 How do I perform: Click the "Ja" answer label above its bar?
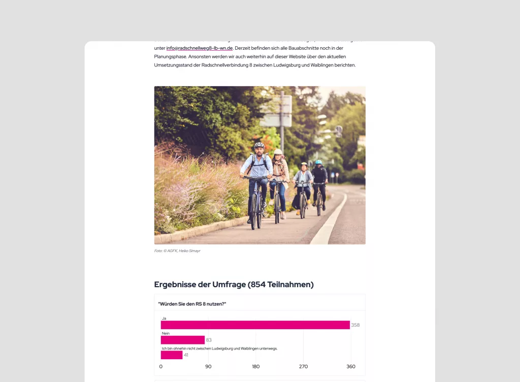click(164, 318)
